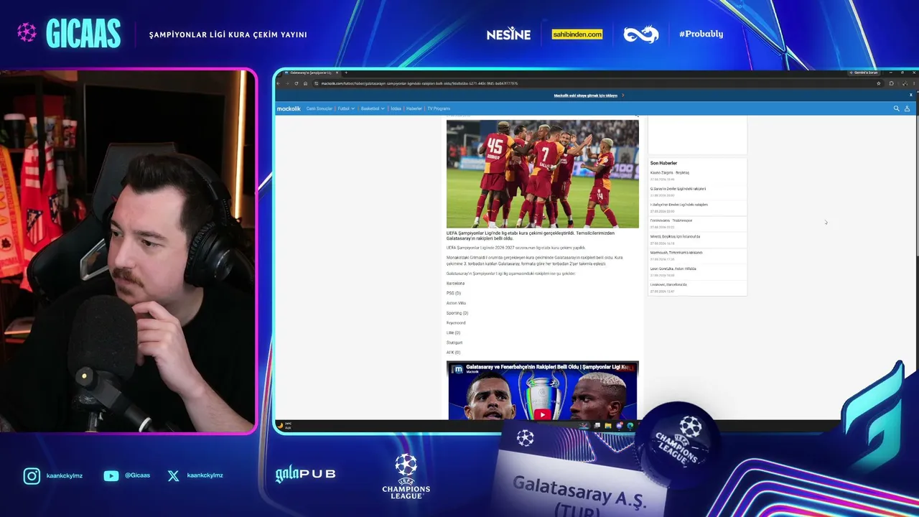The height and width of the screenshot is (517, 919).
Task: Play the embedded YouTube video
Action: (x=542, y=414)
